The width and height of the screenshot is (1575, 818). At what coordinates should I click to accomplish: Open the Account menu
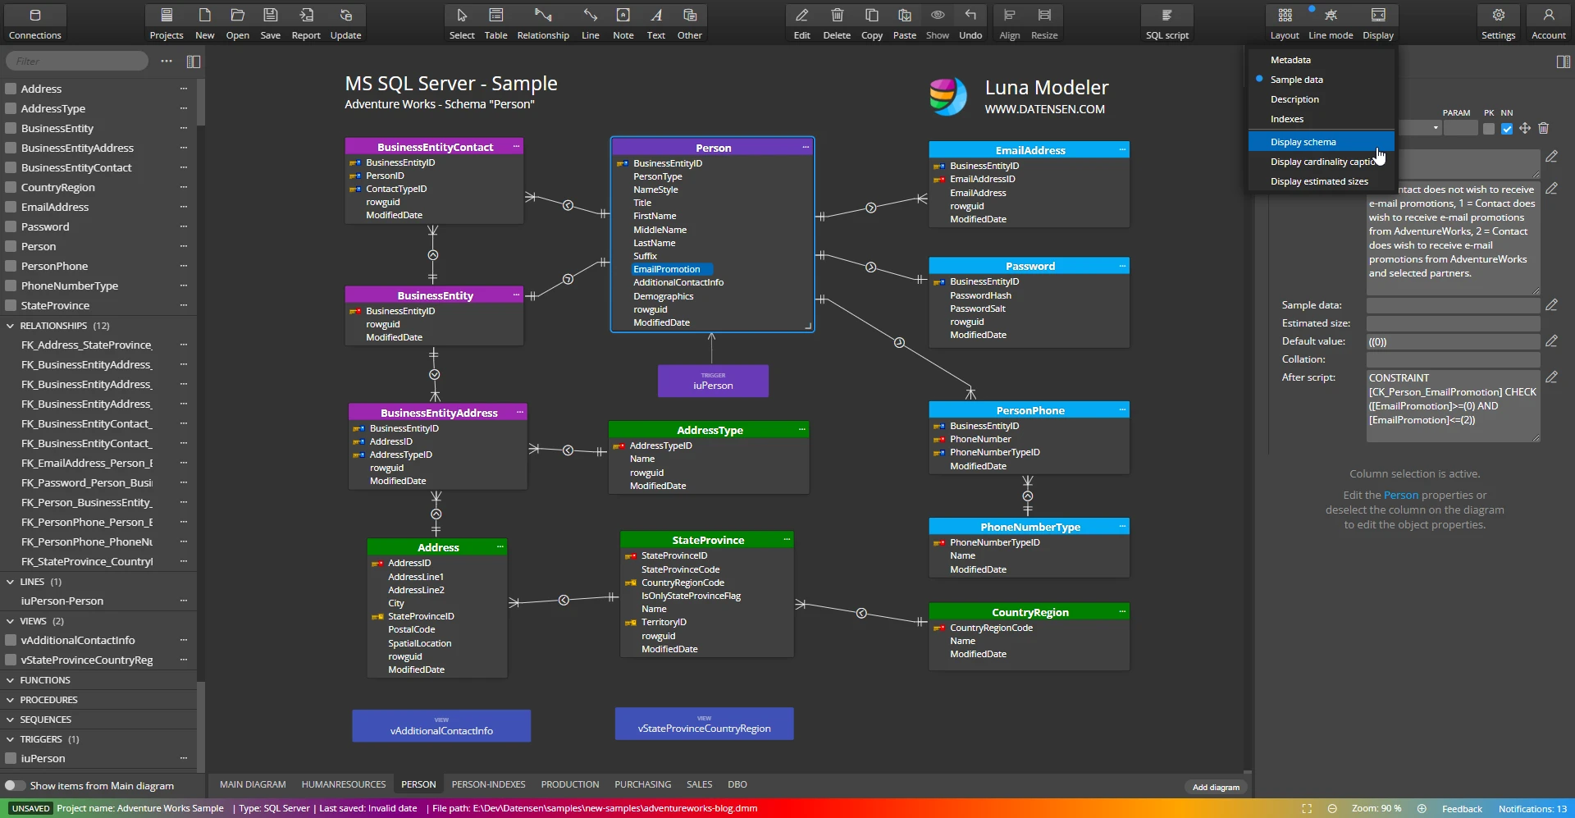pos(1549,23)
